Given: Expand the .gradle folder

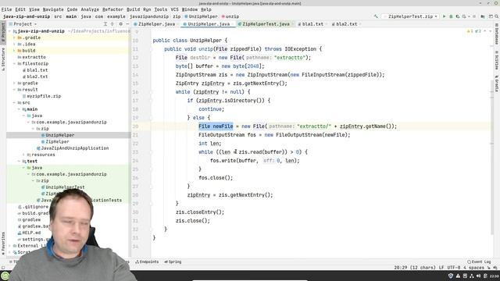Looking at the screenshot, I should click(x=14, y=37).
